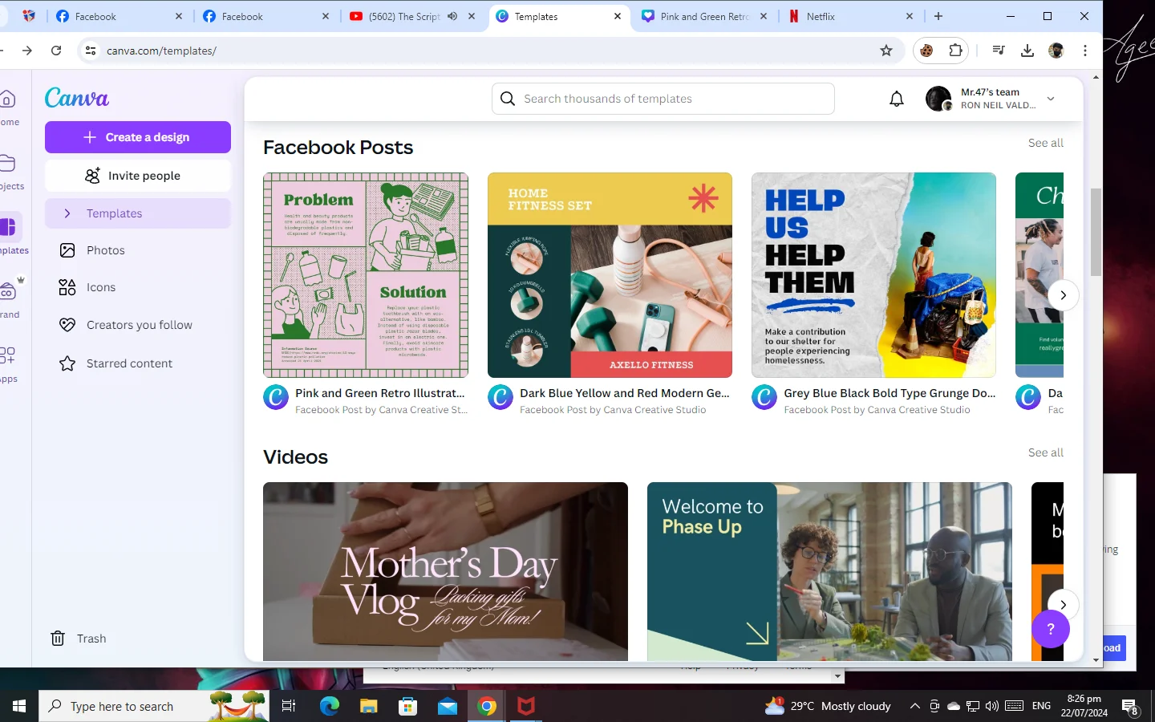
Task: Open Starred content star icon
Action: coord(67,363)
